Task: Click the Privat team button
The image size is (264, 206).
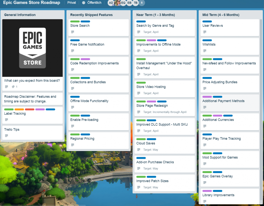Action: (x=71, y=3)
